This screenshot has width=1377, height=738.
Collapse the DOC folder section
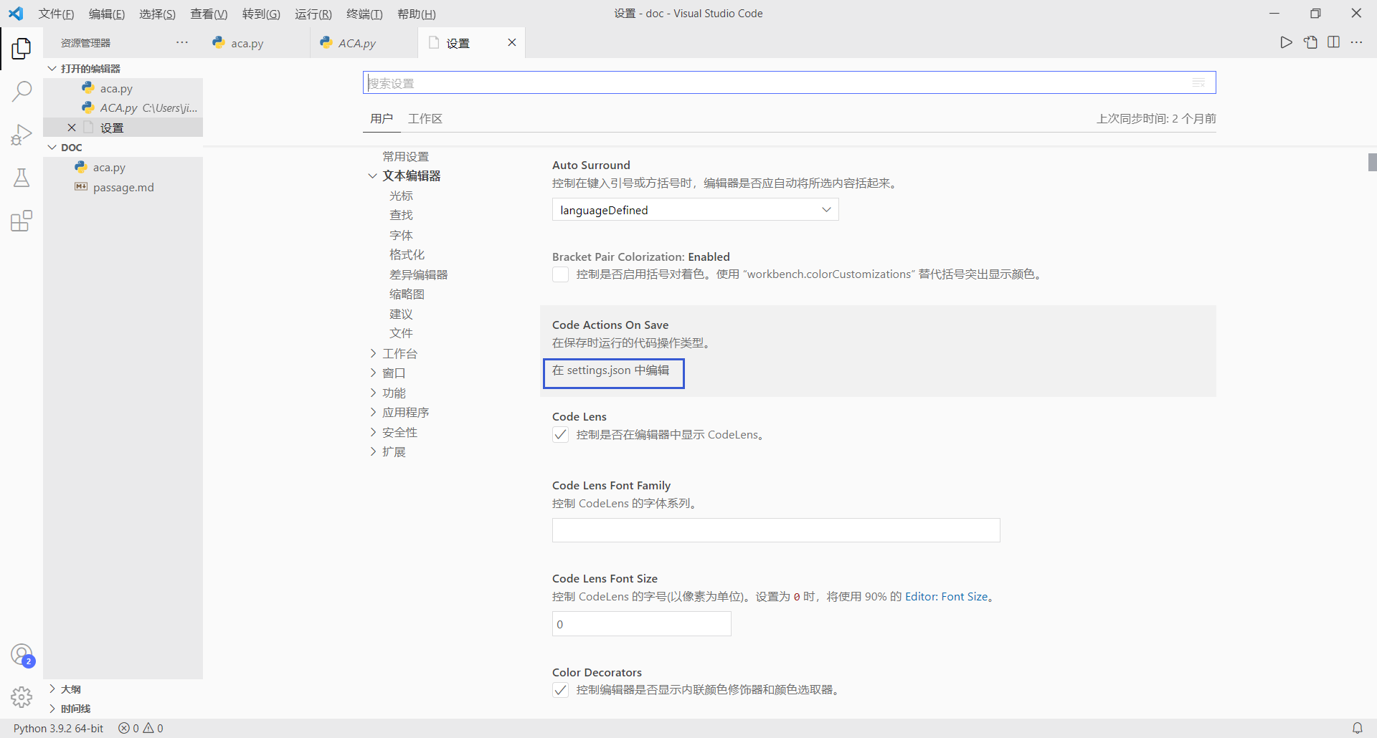click(x=123, y=147)
